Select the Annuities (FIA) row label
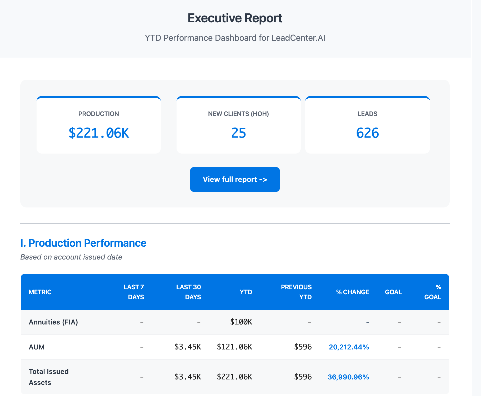Image resolution: width=481 pixels, height=396 pixels. (53, 322)
